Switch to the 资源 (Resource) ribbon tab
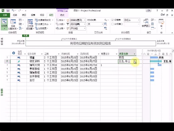The width and height of the screenshot is (174, 131). (x=24, y=15)
